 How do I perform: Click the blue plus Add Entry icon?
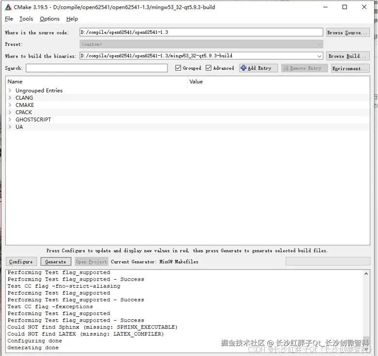pos(243,68)
